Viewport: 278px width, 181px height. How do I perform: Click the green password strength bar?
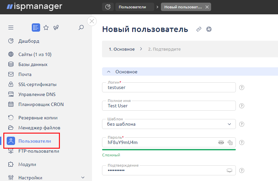(x=169, y=150)
